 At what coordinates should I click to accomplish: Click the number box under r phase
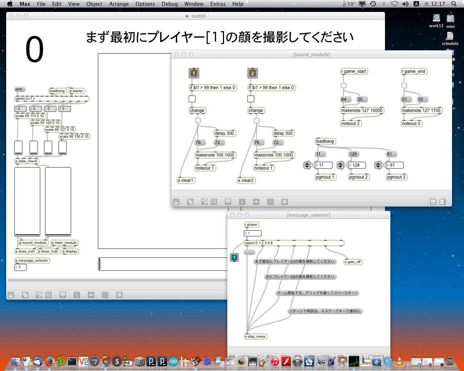[x=253, y=233]
